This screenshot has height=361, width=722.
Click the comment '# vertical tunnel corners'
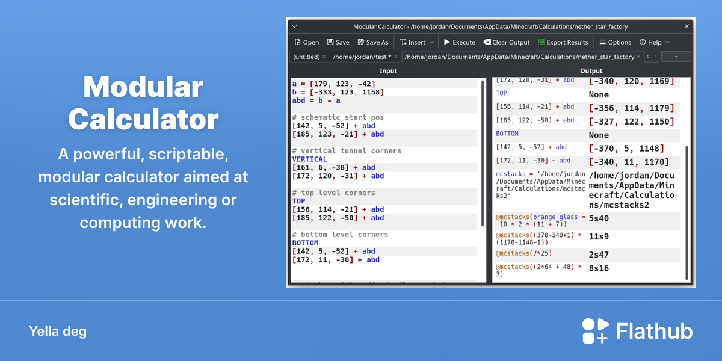click(x=347, y=151)
